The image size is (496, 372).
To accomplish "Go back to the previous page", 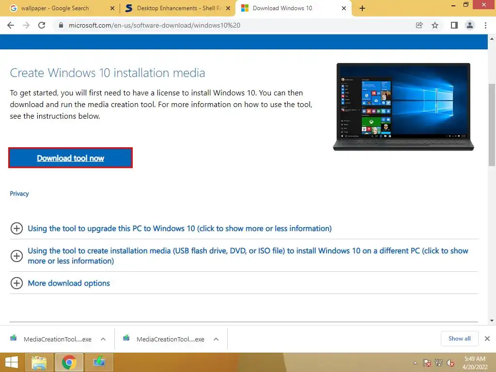I will [x=11, y=25].
